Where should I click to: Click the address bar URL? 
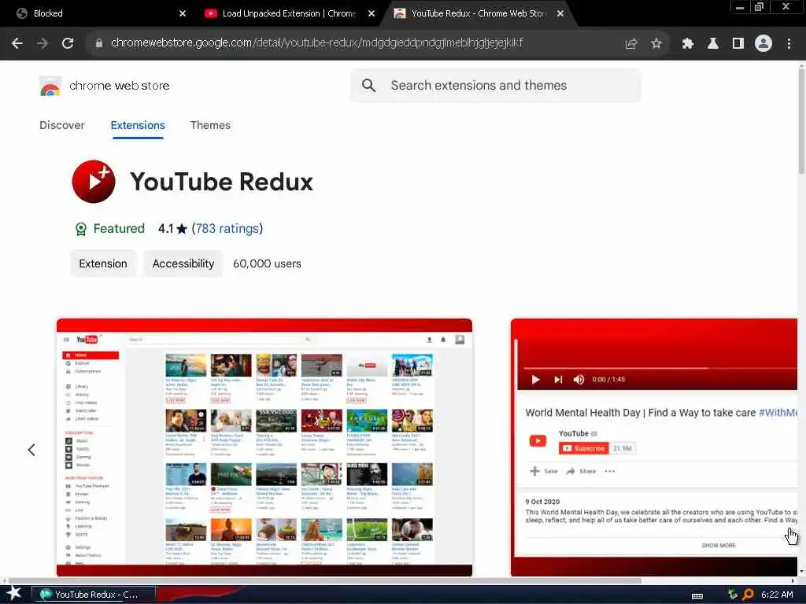pos(316,43)
